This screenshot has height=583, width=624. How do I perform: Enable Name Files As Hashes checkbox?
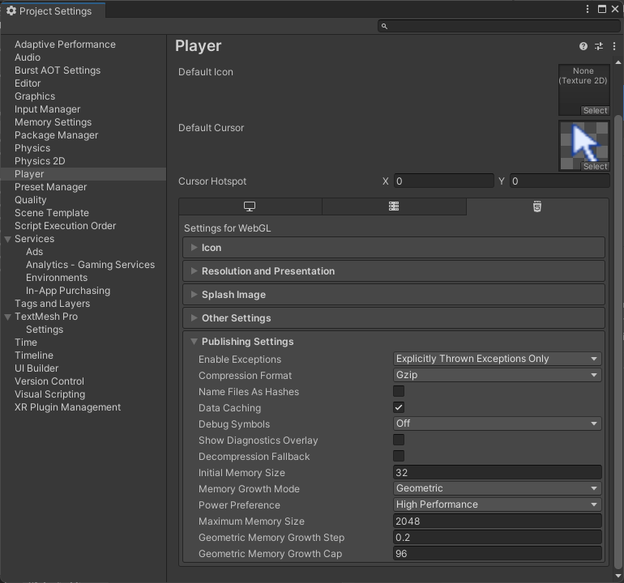[x=399, y=392]
